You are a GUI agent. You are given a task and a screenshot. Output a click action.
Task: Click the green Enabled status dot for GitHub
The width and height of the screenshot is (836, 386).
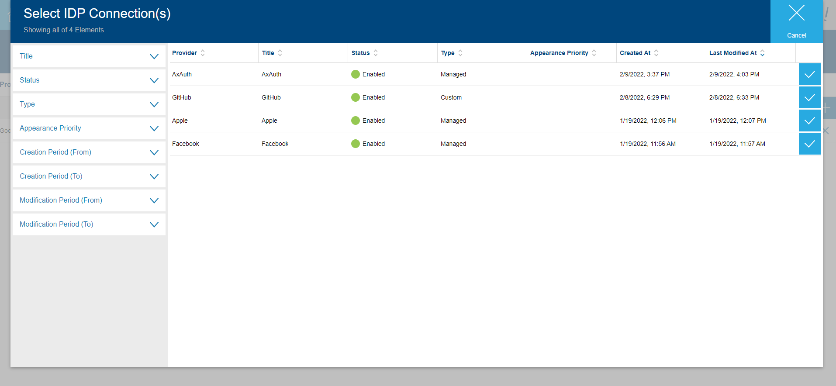[x=356, y=97]
